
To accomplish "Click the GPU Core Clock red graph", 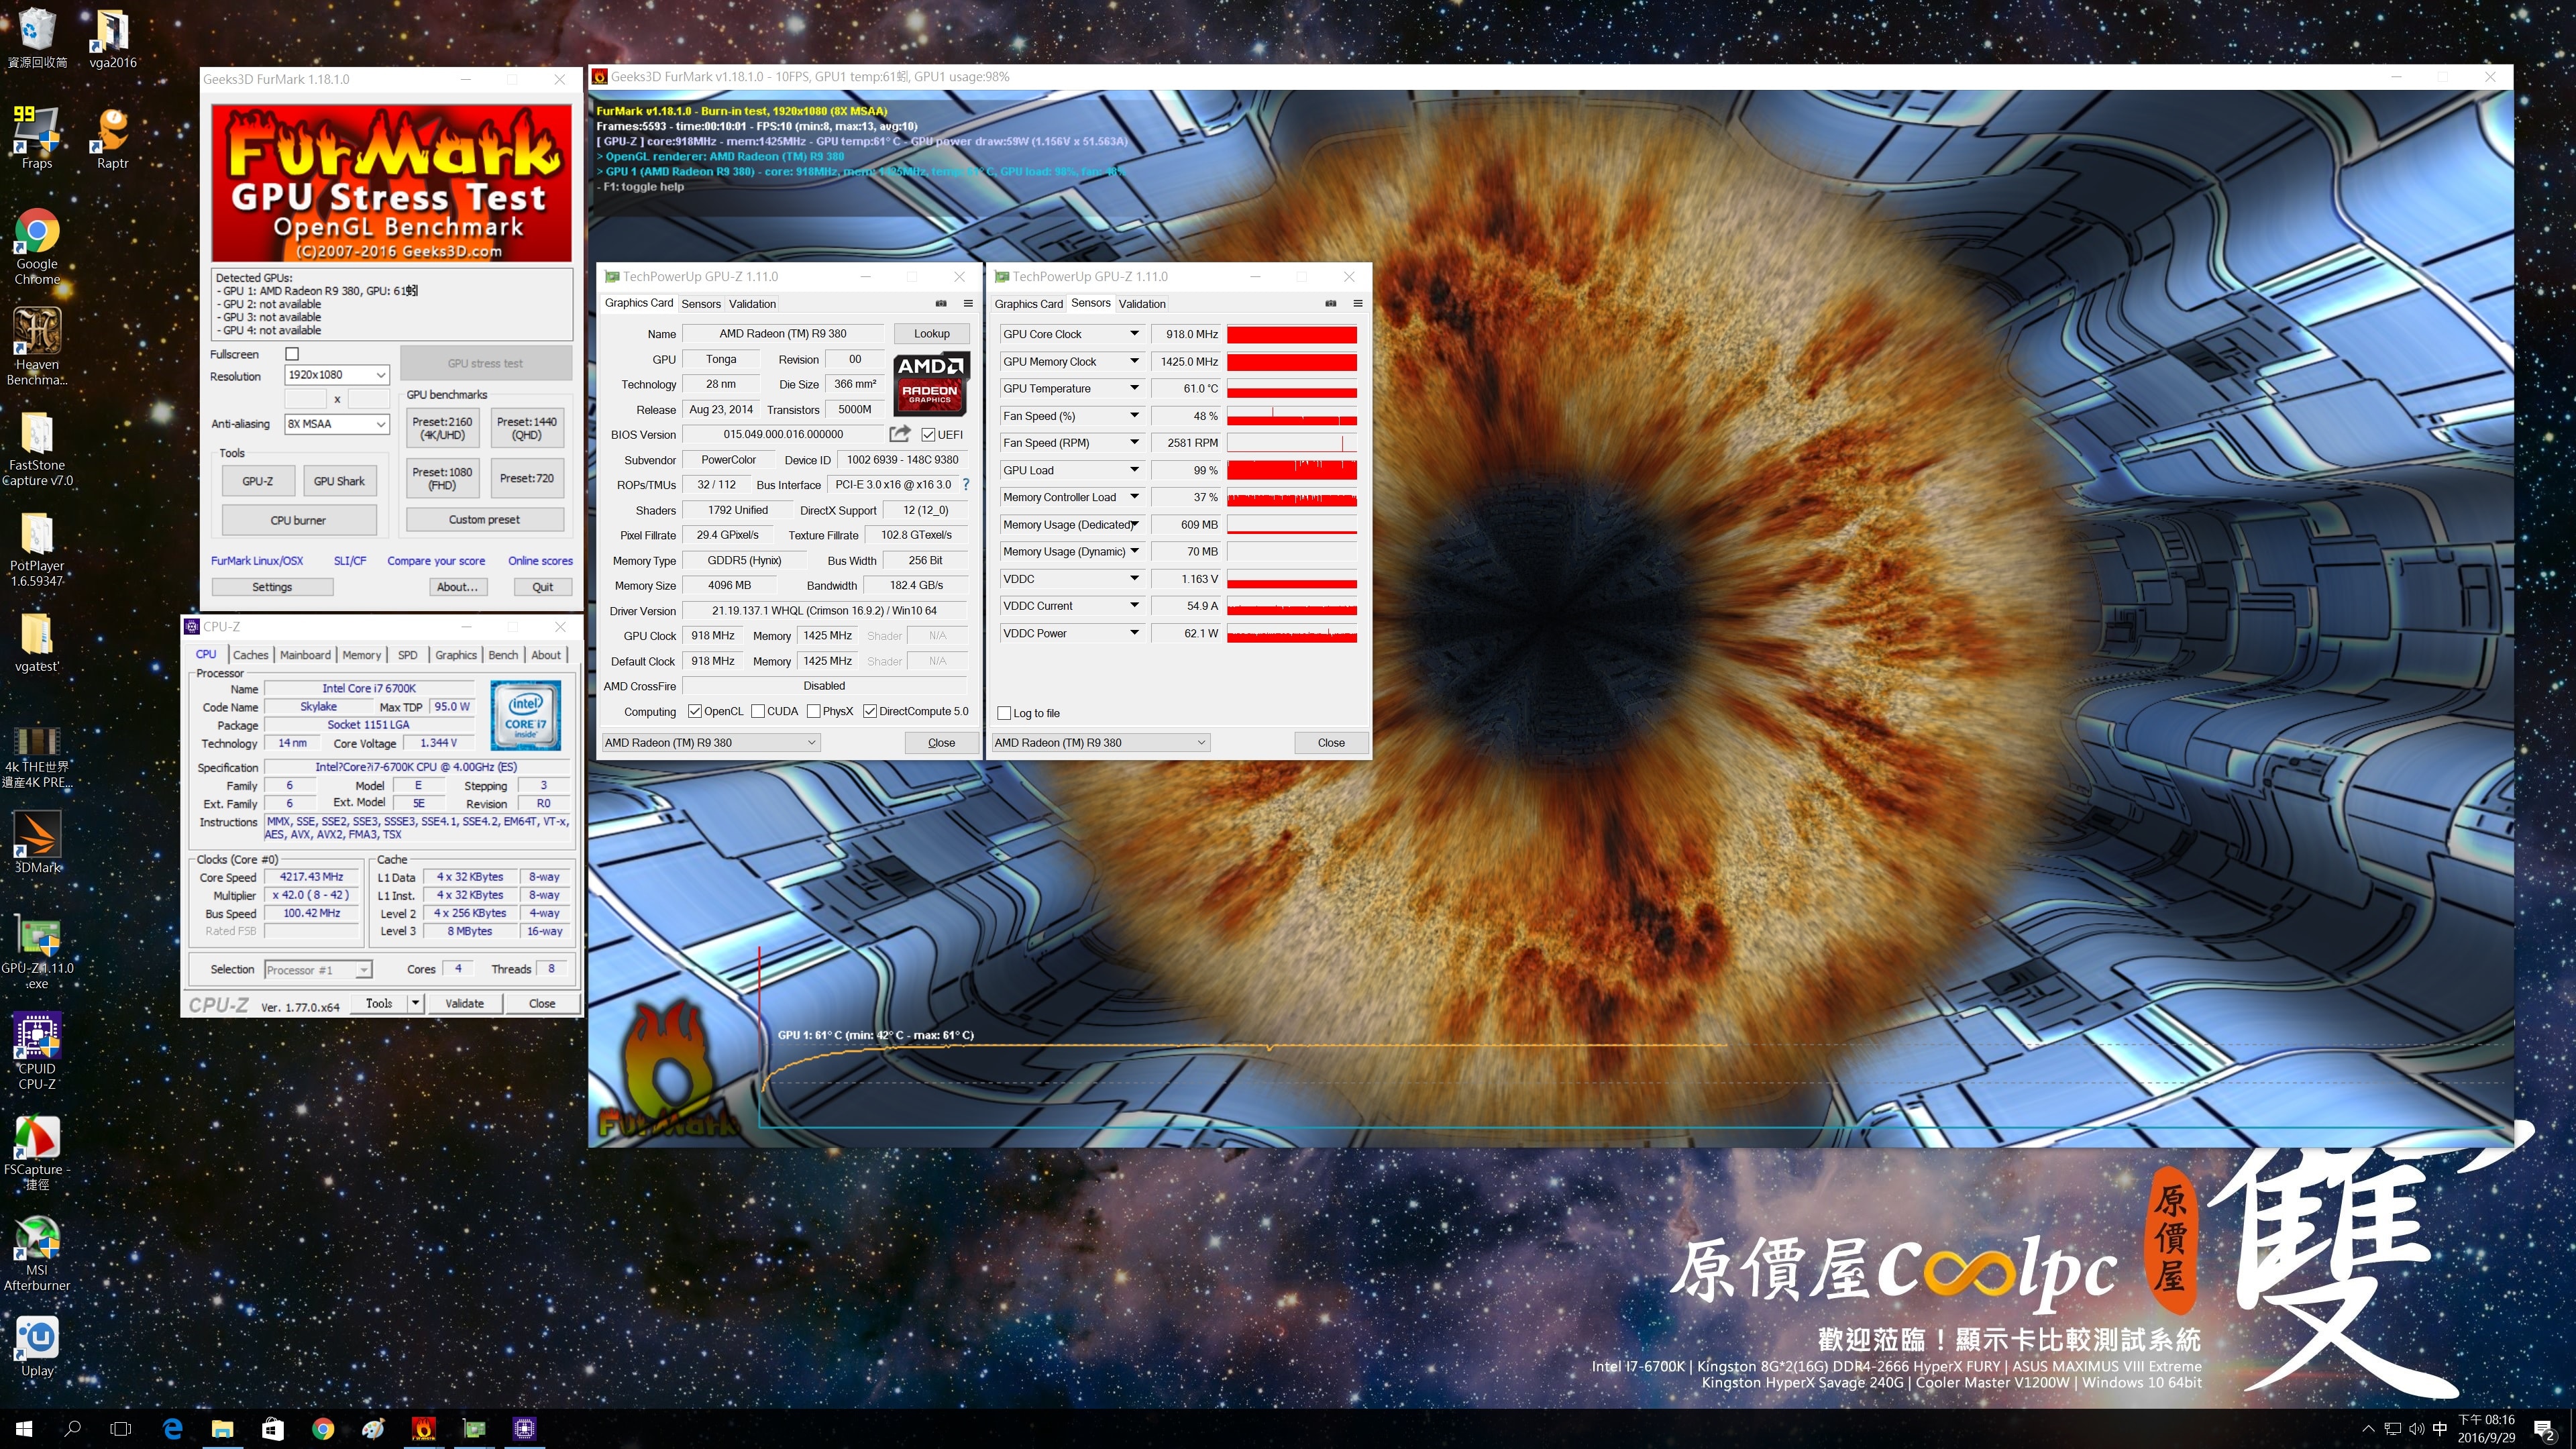I will 1291,334.
